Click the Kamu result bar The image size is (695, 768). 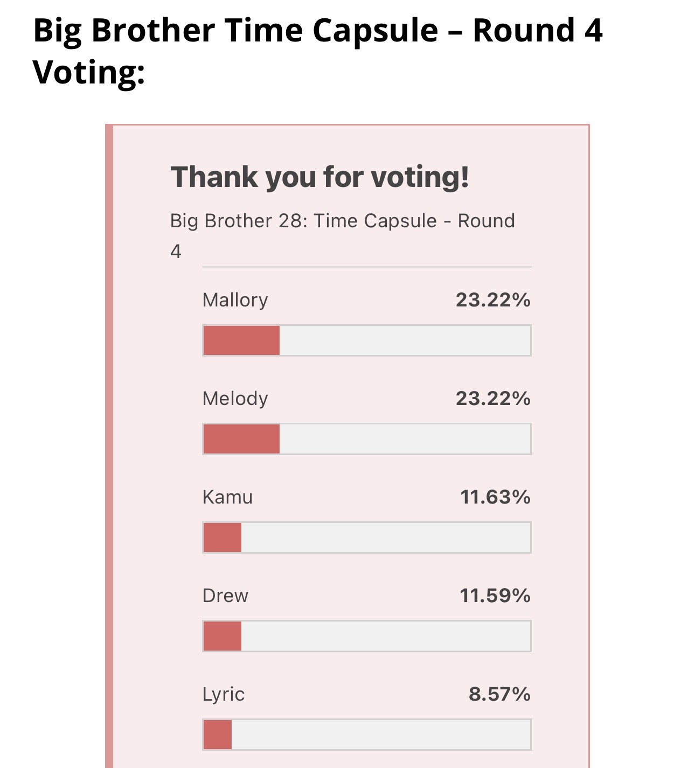[367, 537]
